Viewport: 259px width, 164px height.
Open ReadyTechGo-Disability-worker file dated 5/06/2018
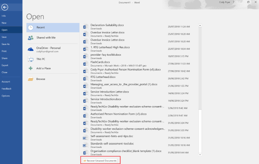click(x=137, y=108)
